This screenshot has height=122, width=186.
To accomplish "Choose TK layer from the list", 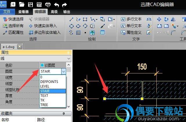I will point(53,100).
